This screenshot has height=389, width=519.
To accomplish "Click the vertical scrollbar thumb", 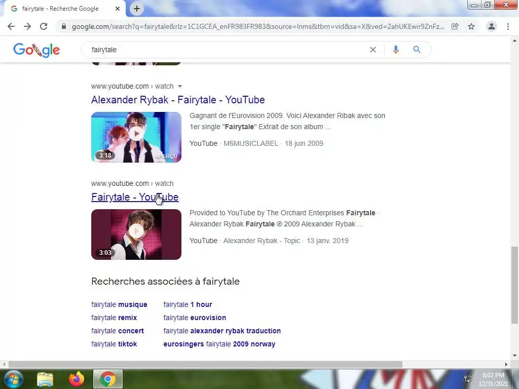I will (514, 285).
